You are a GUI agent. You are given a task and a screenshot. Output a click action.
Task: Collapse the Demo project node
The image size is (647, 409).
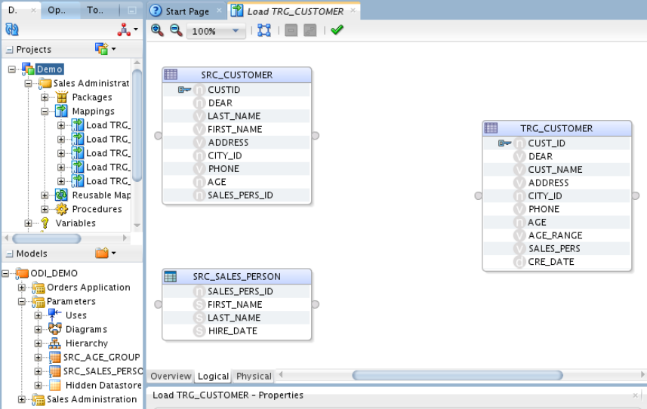[12, 69]
